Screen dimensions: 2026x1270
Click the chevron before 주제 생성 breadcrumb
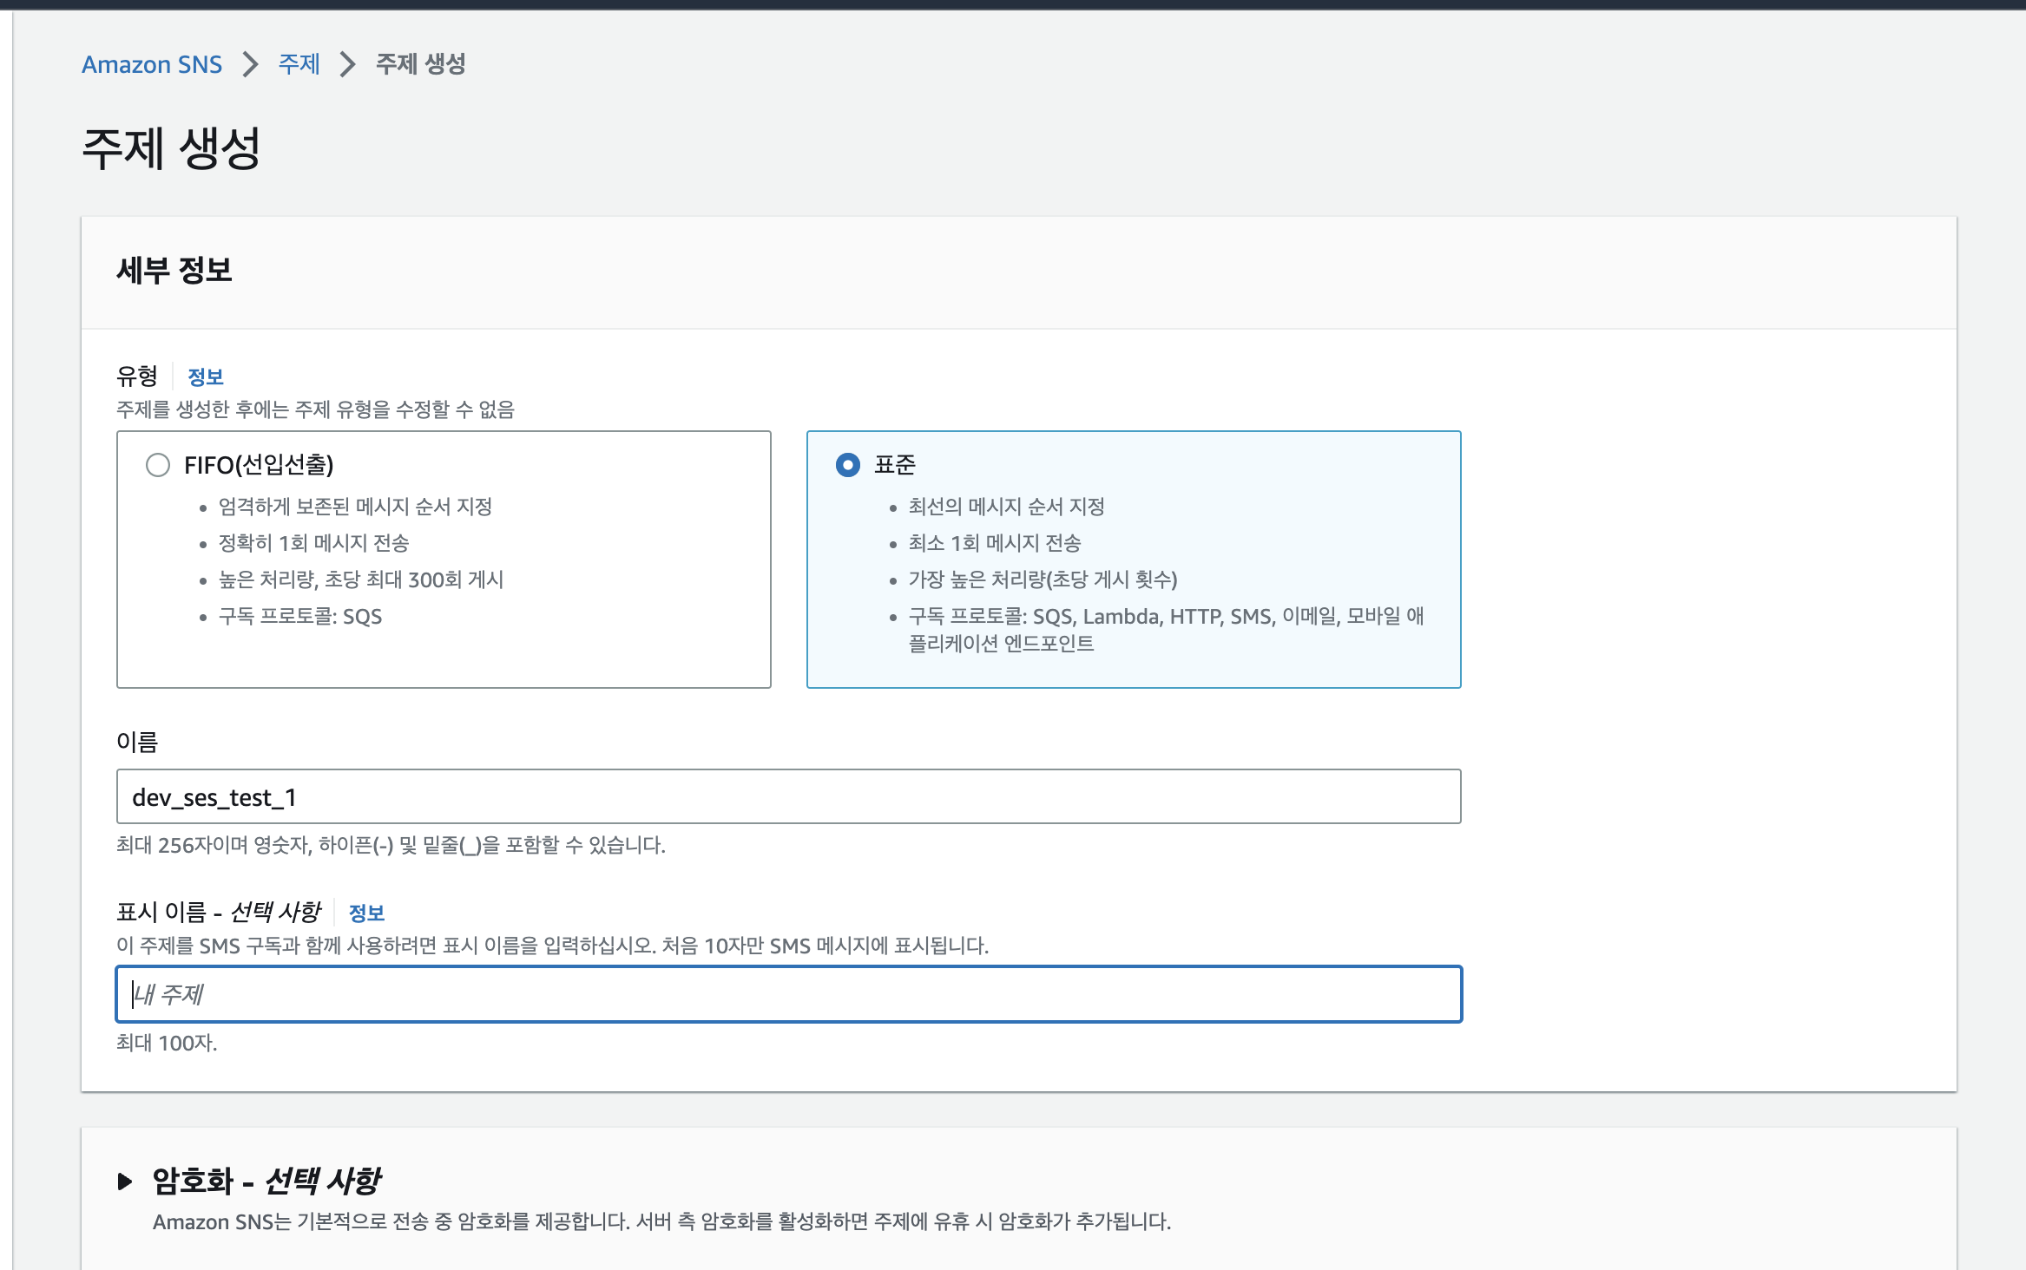coord(348,64)
